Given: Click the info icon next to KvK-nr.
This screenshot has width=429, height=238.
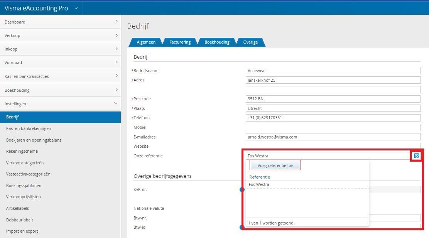Looking at the screenshot, I should [x=242, y=190].
